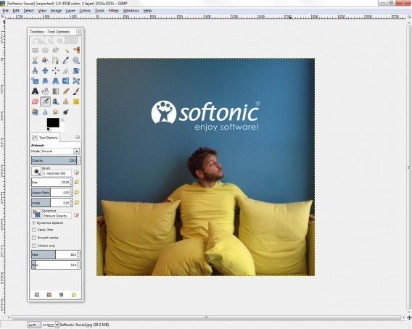Expand the Dynamics Options section
The width and height of the screenshot is (412, 329).
point(34,223)
